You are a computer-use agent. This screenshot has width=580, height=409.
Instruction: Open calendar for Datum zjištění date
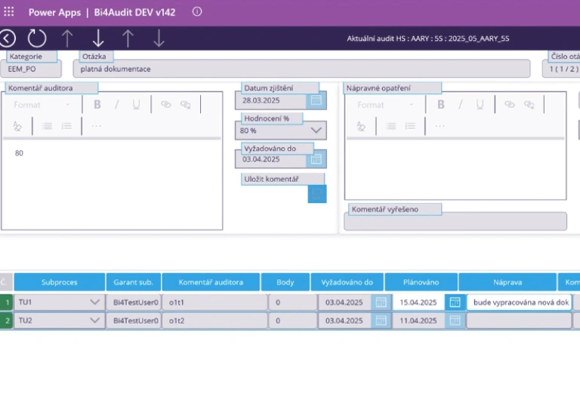316,100
